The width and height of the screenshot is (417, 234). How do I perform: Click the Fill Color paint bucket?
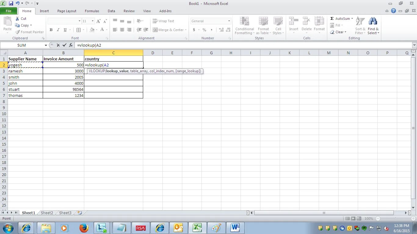point(92,30)
